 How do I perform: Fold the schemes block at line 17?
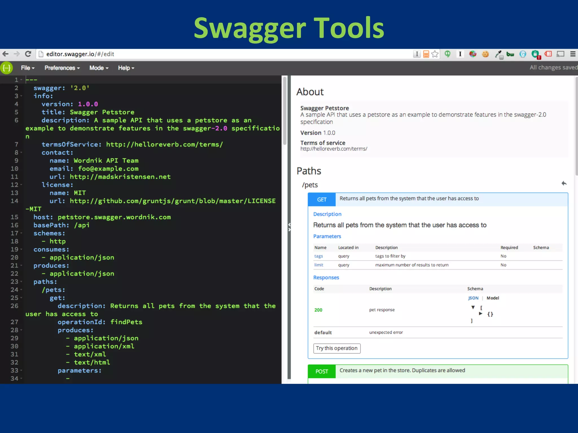coord(21,233)
